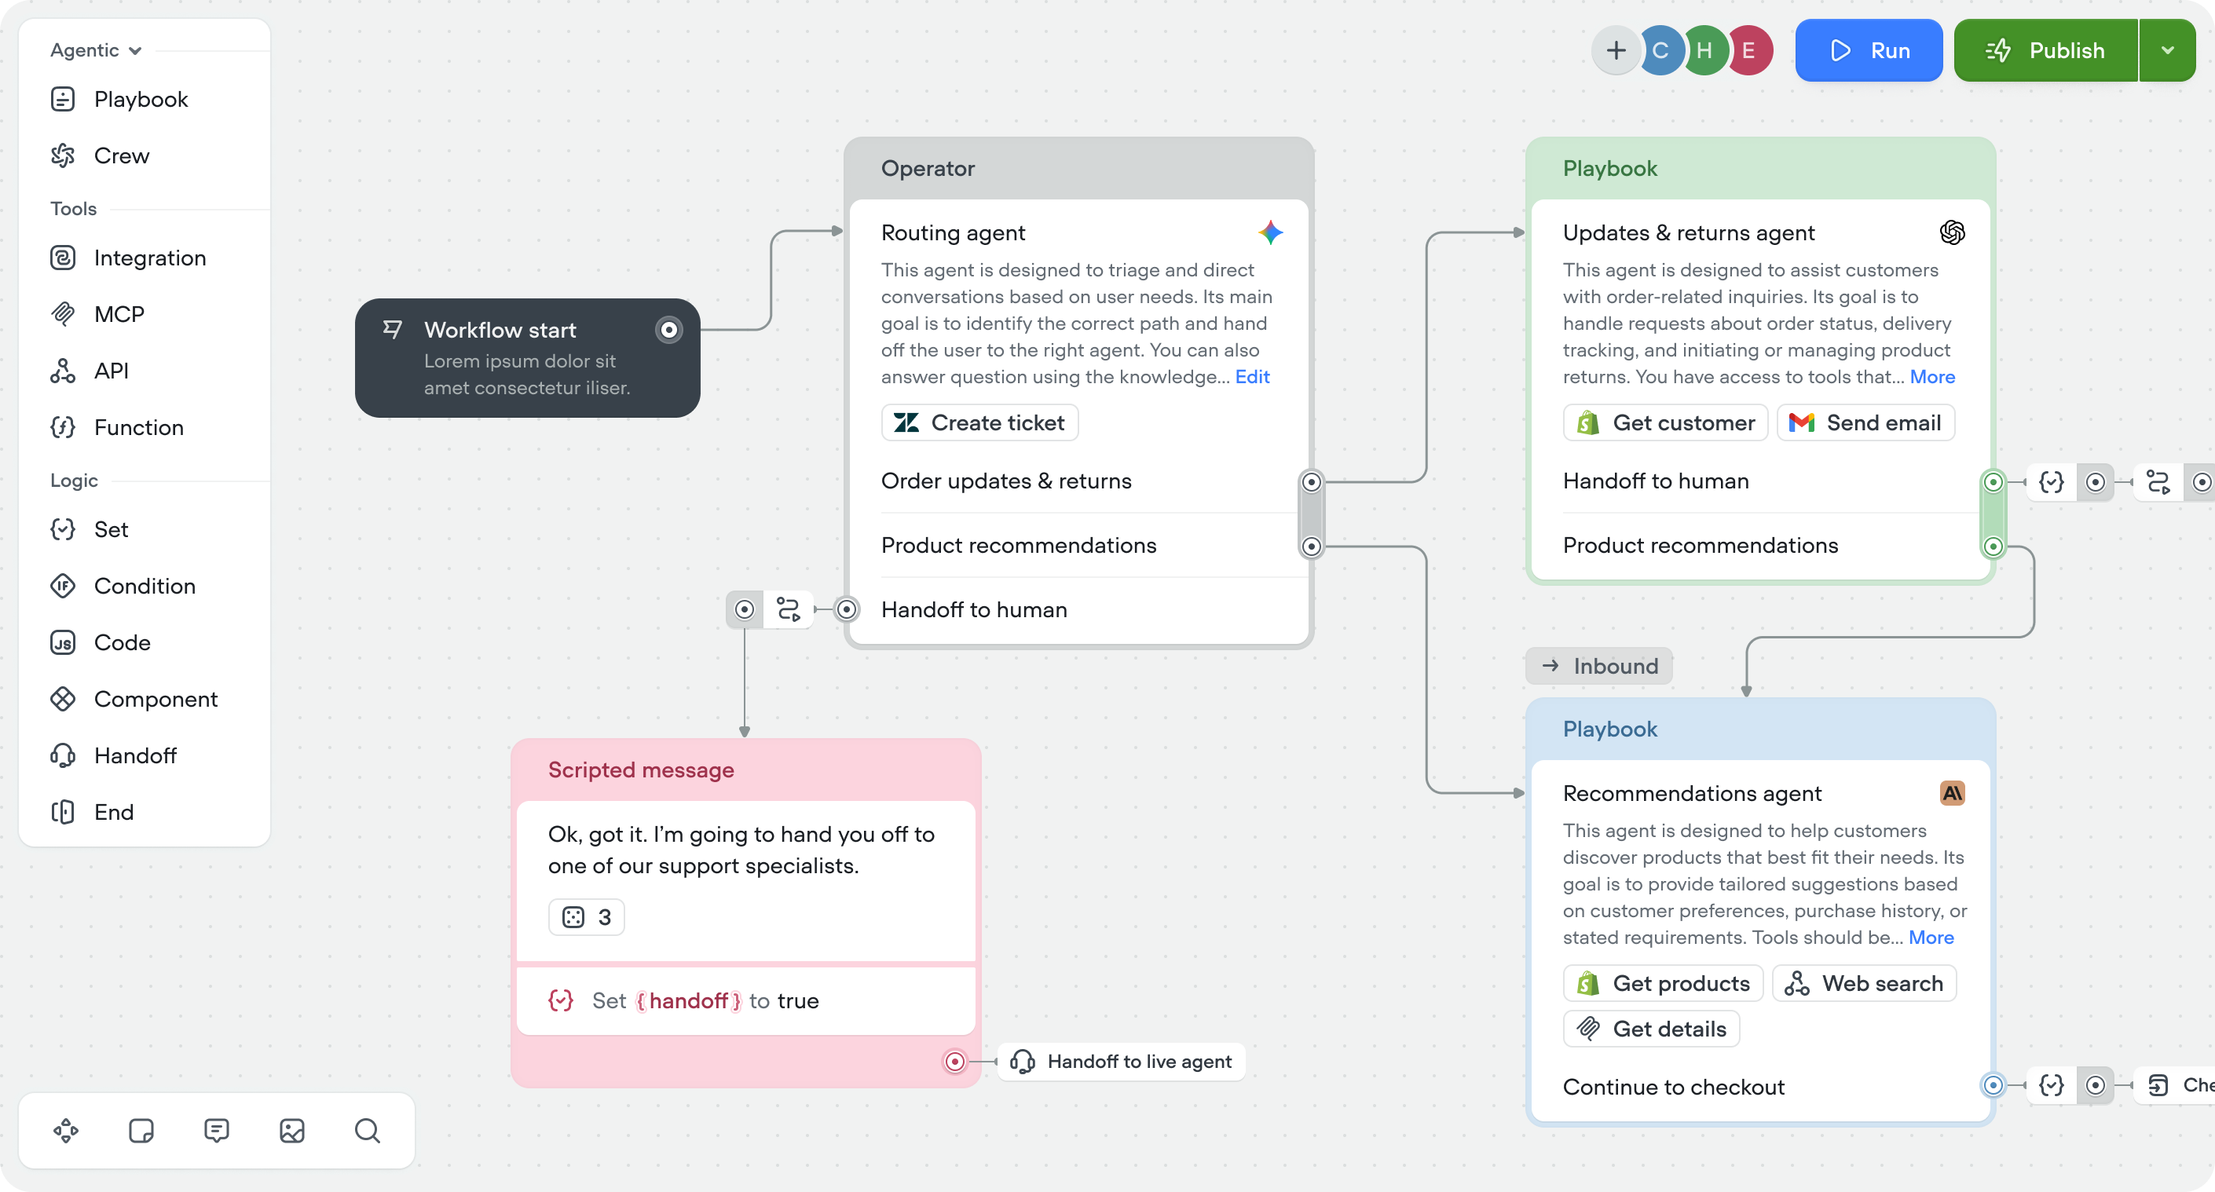Select the pan/move tool in bottom toolbar
The width and height of the screenshot is (2215, 1192).
65,1130
